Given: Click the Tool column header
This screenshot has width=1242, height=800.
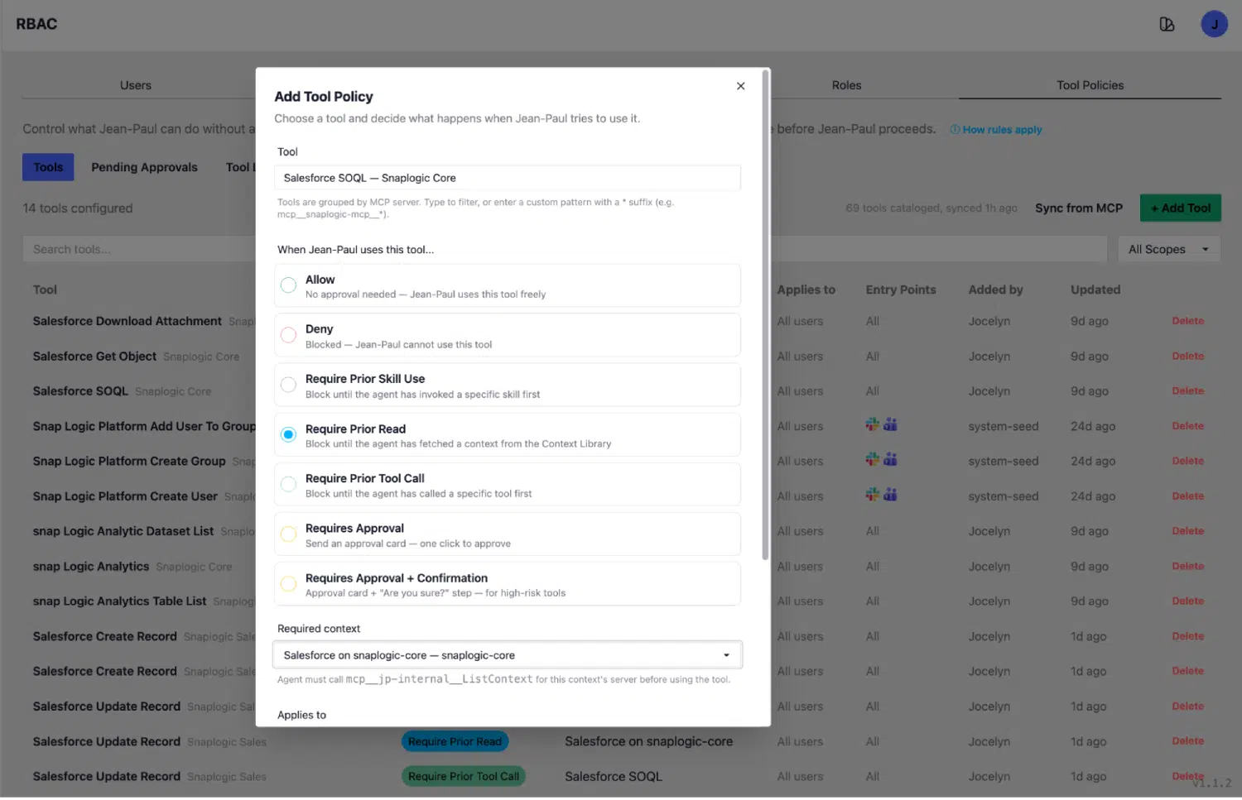Looking at the screenshot, I should pyautogui.click(x=45, y=290).
